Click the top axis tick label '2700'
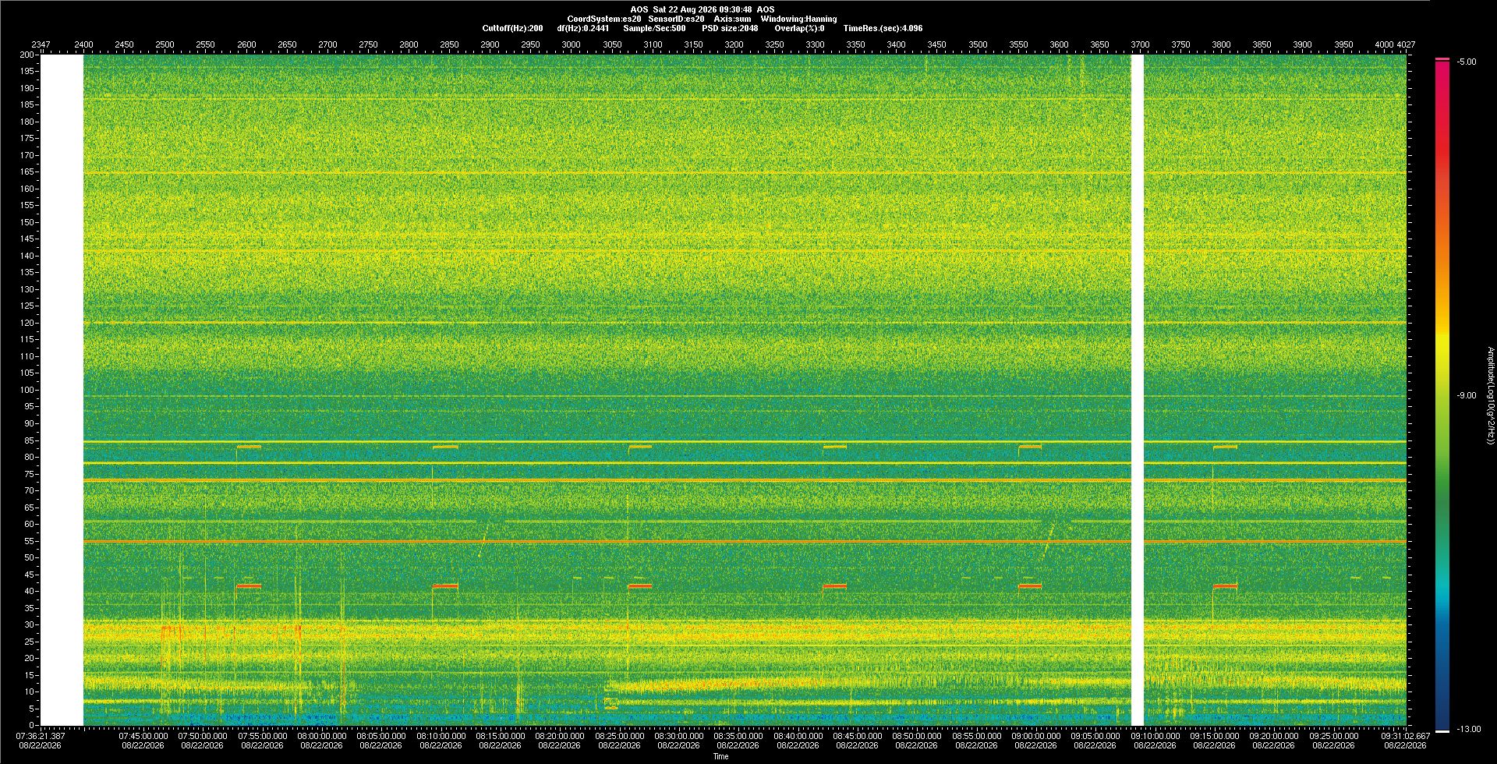Image resolution: width=1497 pixels, height=764 pixels. [x=327, y=44]
